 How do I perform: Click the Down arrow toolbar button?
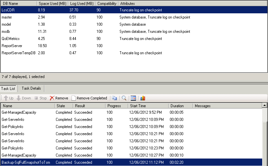coord(23,98)
